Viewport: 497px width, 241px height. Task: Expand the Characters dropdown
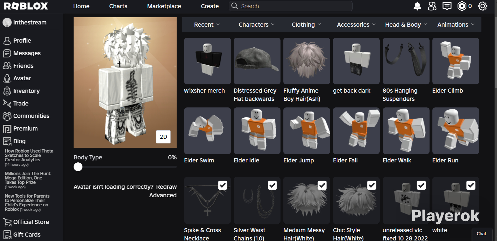(x=256, y=25)
